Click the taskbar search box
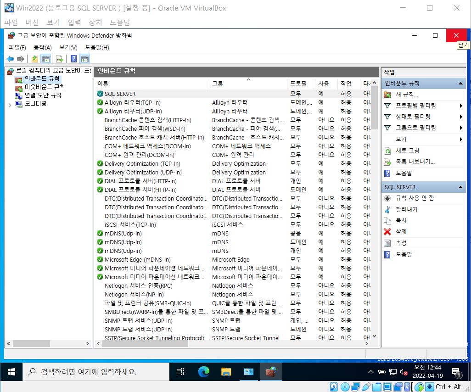Screen dimensions: 471x392 click(96, 372)
